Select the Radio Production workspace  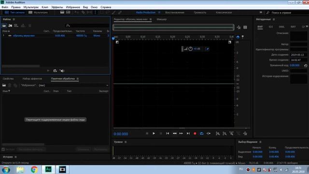146,13
